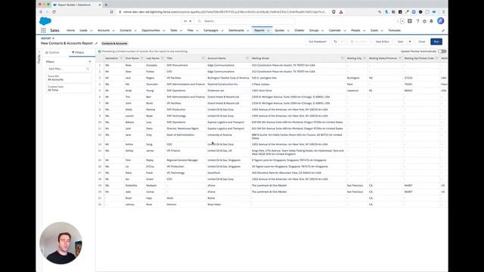This screenshot has height=272, width=484.
Task: Click the Brave shield icon
Action: [334, 12]
